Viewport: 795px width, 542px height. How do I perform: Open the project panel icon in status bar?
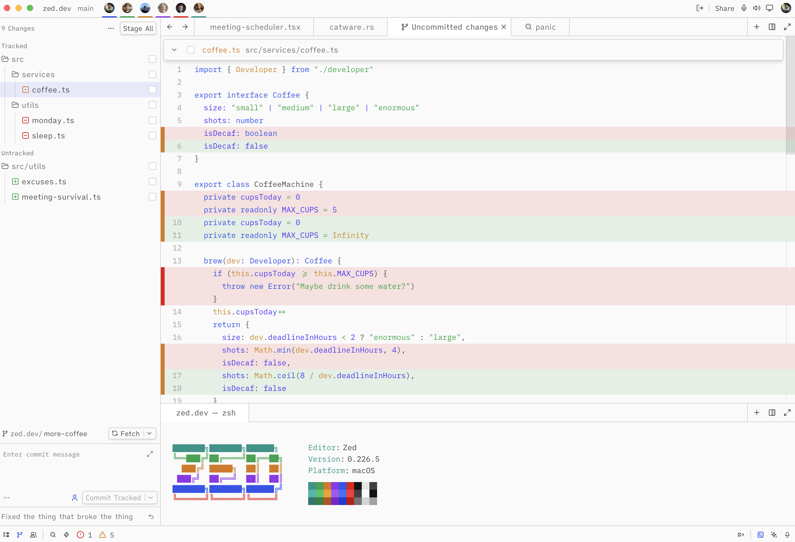point(6,534)
